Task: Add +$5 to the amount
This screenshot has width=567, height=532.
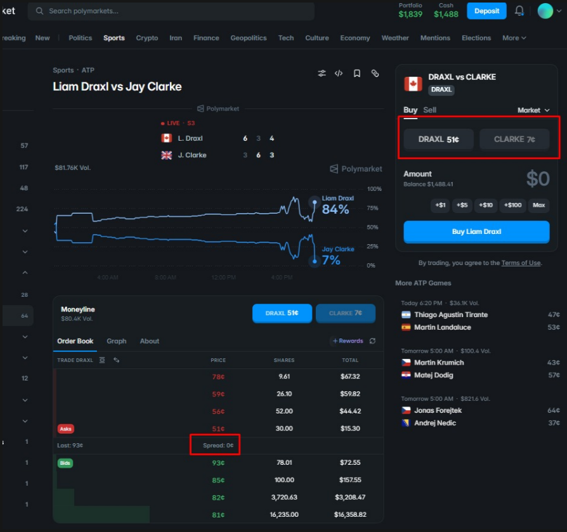Action: tap(462, 205)
